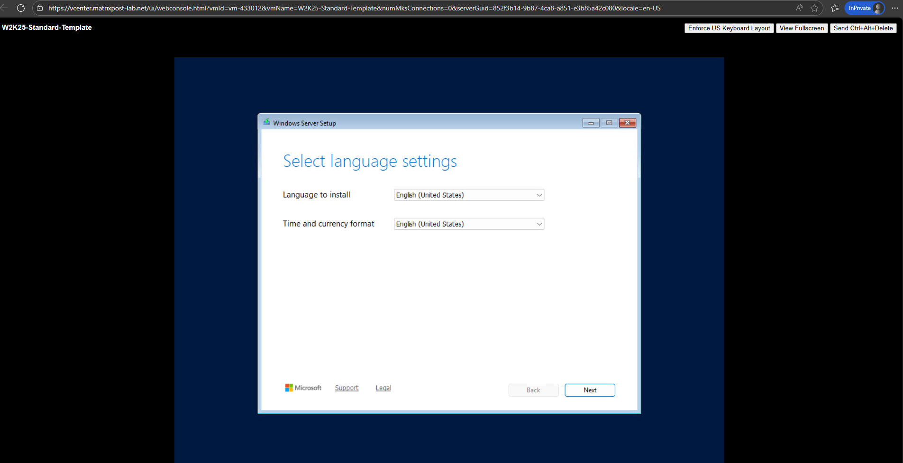Click the Windows Server Setup title icon
The height and width of the screenshot is (463, 903).
[x=267, y=122]
